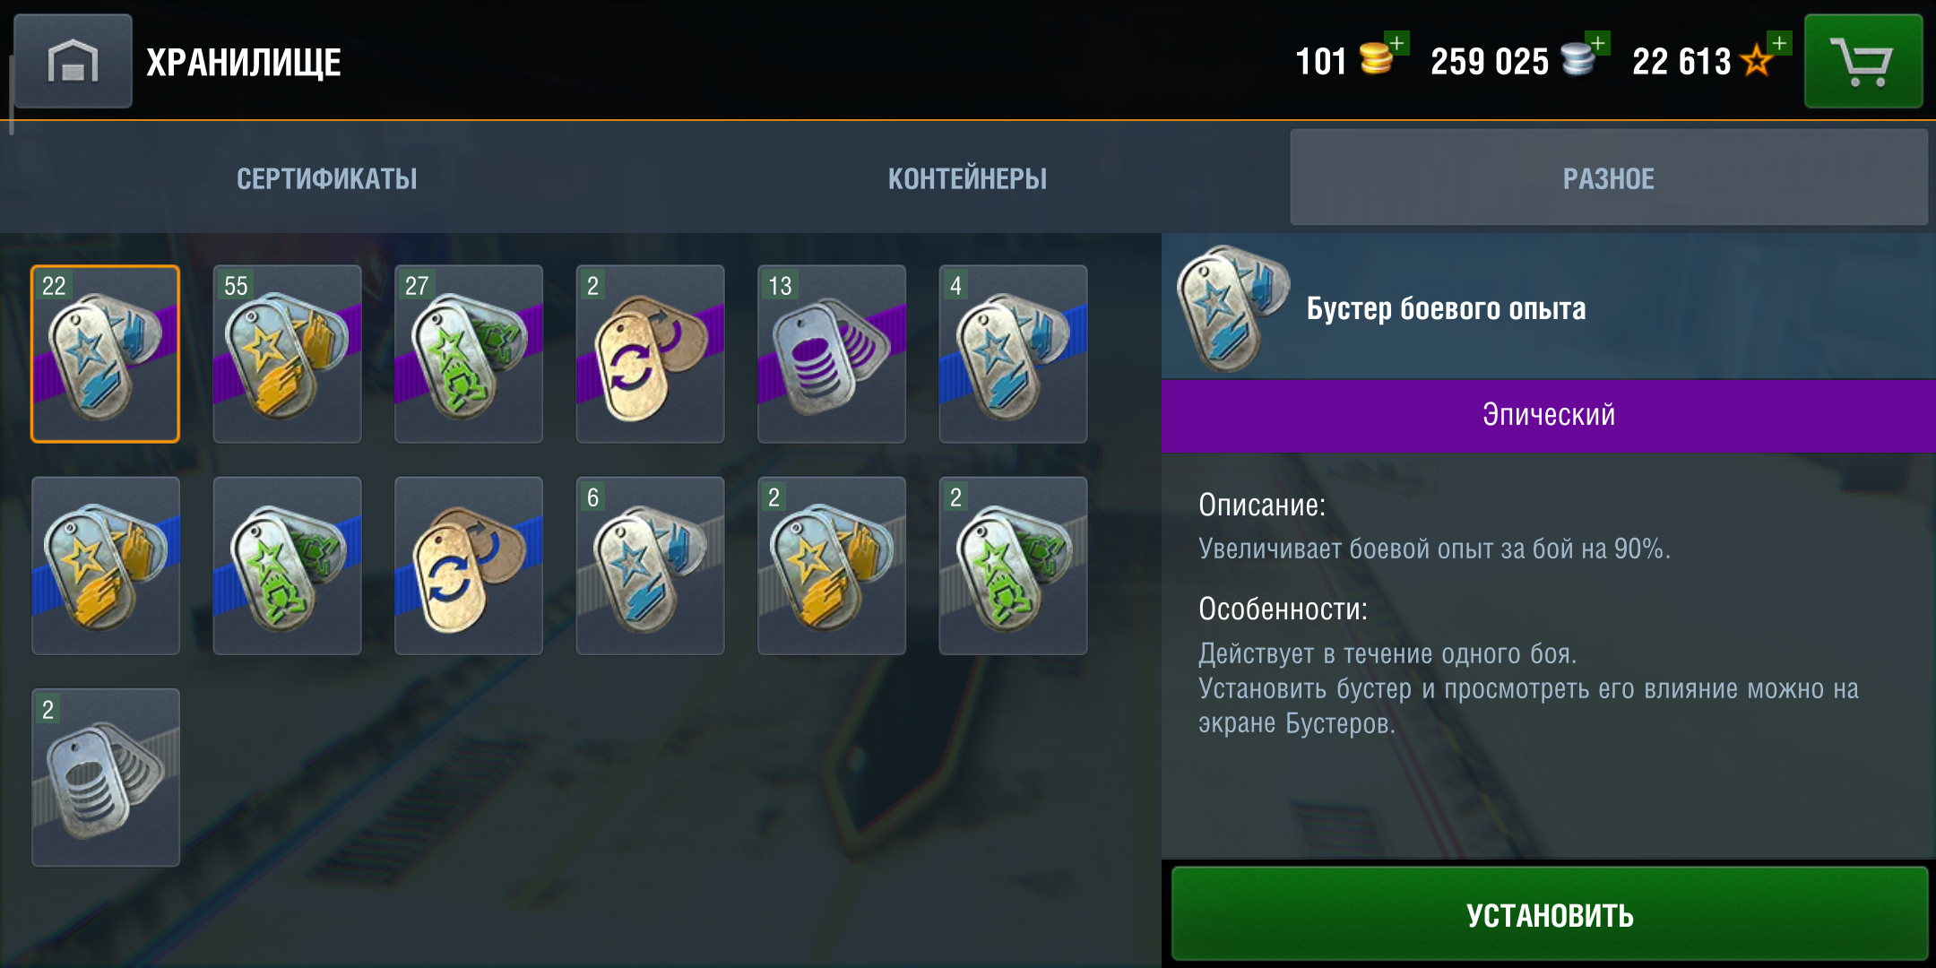The image size is (1936, 968).
Task: Switch to the КОНТЕЙНЕРЫ tab
Action: (x=967, y=178)
